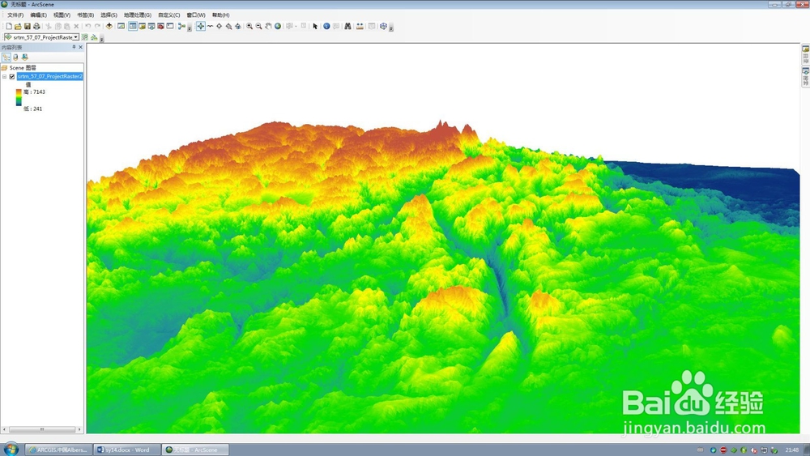Select the Scene 图层 tree item
The width and height of the screenshot is (810, 456).
pos(23,68)
